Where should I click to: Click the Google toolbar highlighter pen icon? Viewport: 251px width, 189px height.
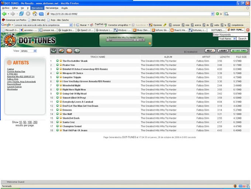165,25
